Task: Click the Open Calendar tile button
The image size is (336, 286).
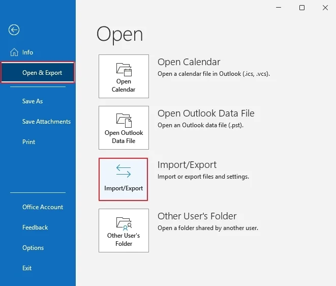Action: [x=124, y=76]
